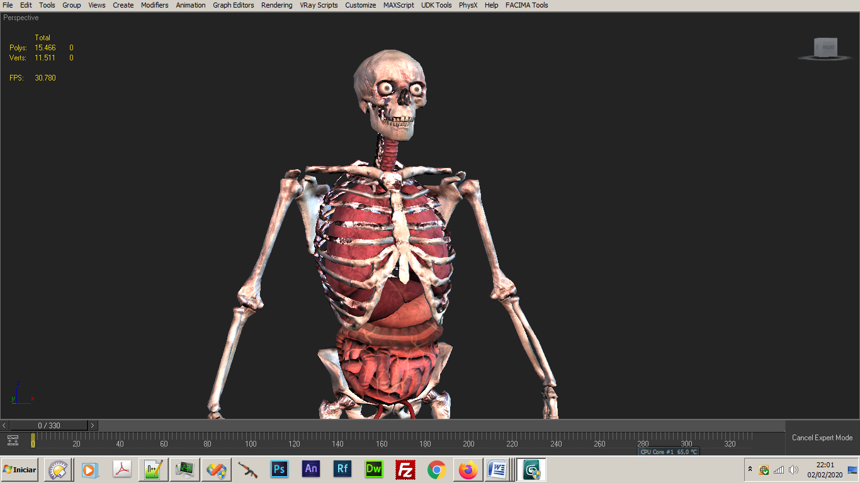Viewport: 860px width, 483px height.
Task: Open the Graph Editors menu
Action: coord(233,5)
